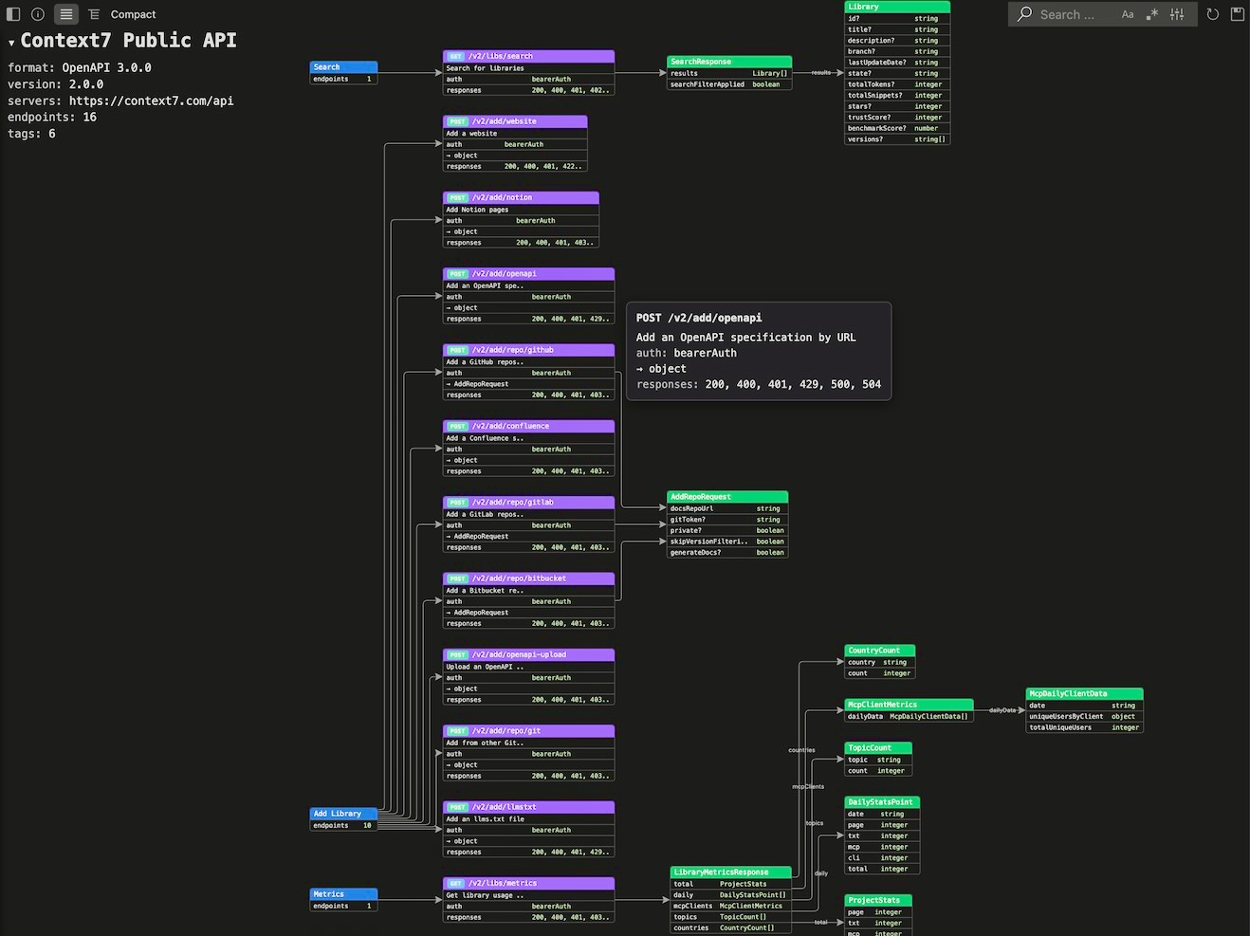Click the magnifier search icon
Viewport: 1250px width, 936px height.
click(x=1024, y=14)
